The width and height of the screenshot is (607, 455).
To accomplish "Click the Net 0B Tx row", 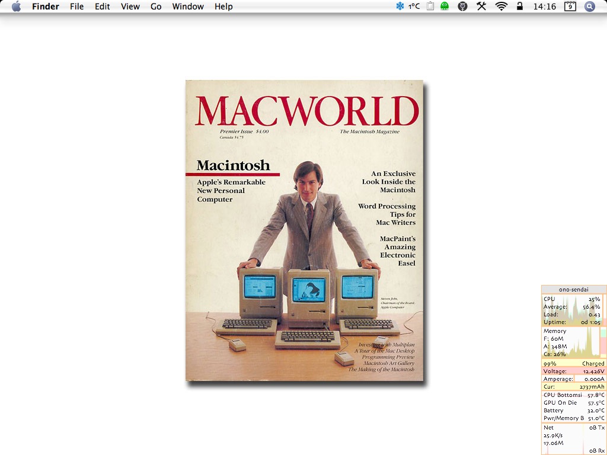I will [x=574, y=428].
